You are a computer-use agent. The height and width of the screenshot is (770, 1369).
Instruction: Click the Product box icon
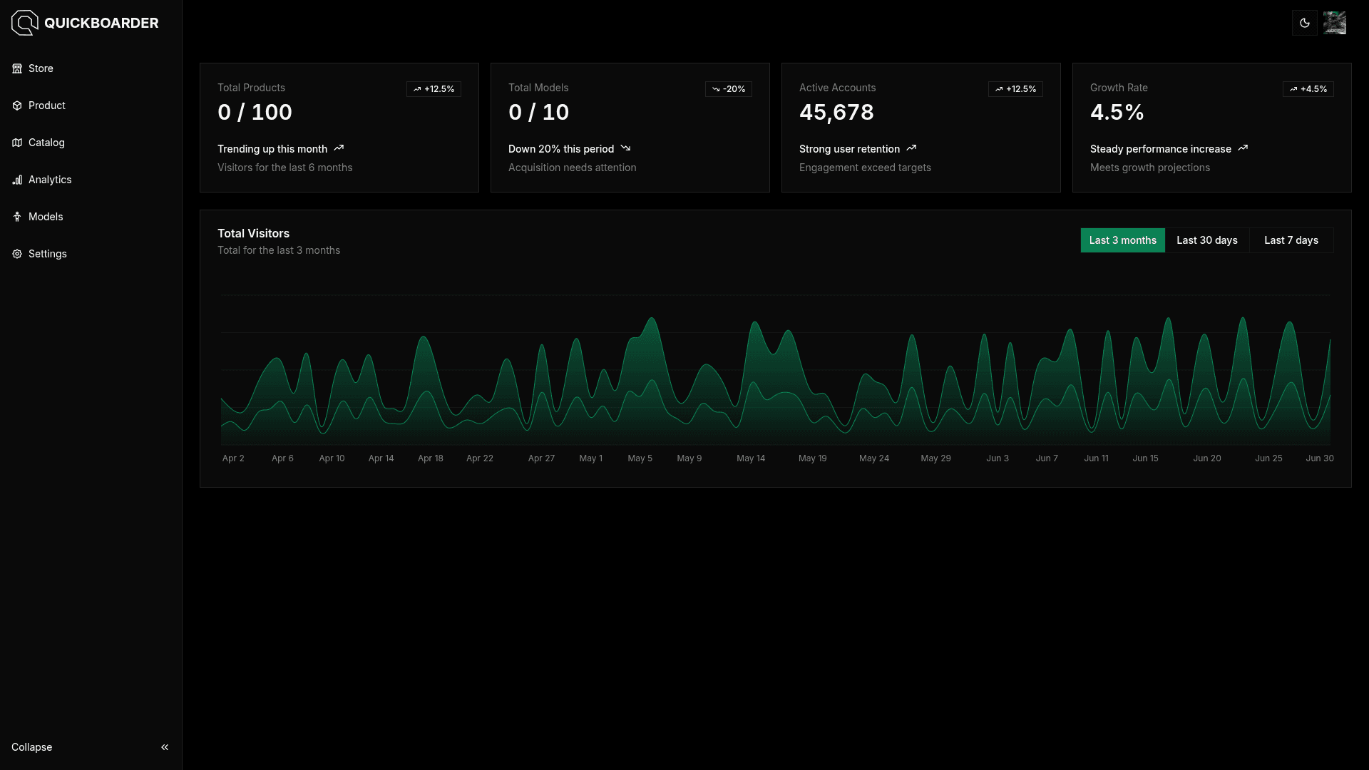[x=17, y=106]
